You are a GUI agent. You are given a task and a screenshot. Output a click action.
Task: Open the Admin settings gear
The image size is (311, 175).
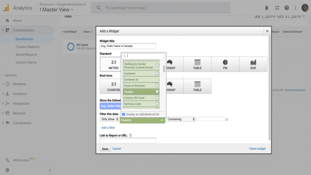coord(7,170)
